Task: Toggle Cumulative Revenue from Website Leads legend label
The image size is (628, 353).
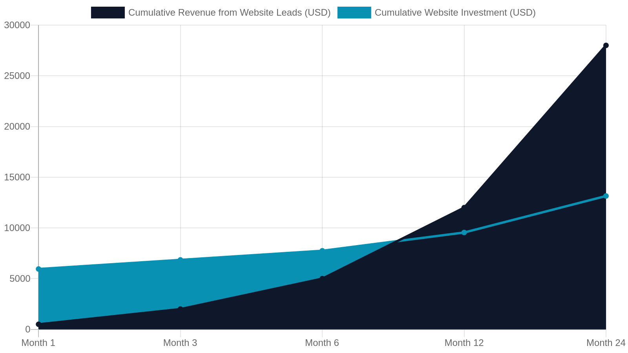Action: coord(229,13)
